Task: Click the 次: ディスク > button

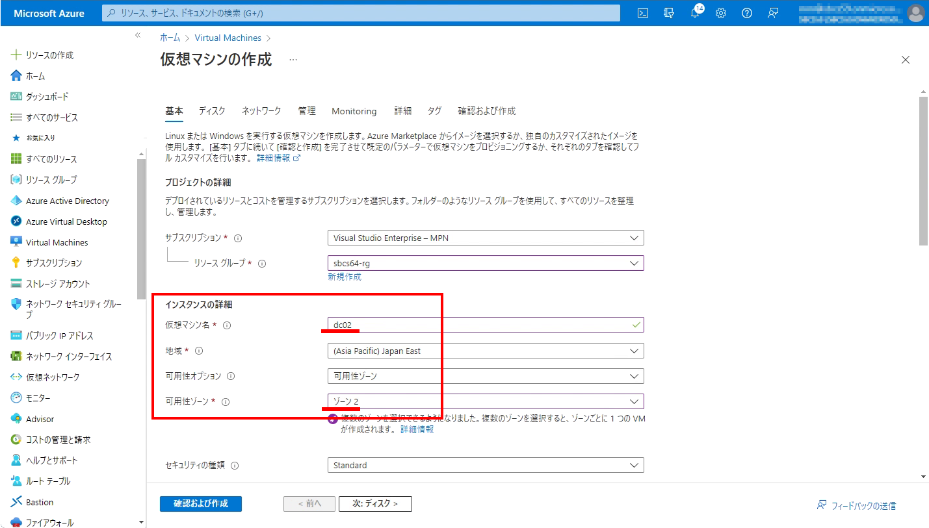Action: click(375, 504)
